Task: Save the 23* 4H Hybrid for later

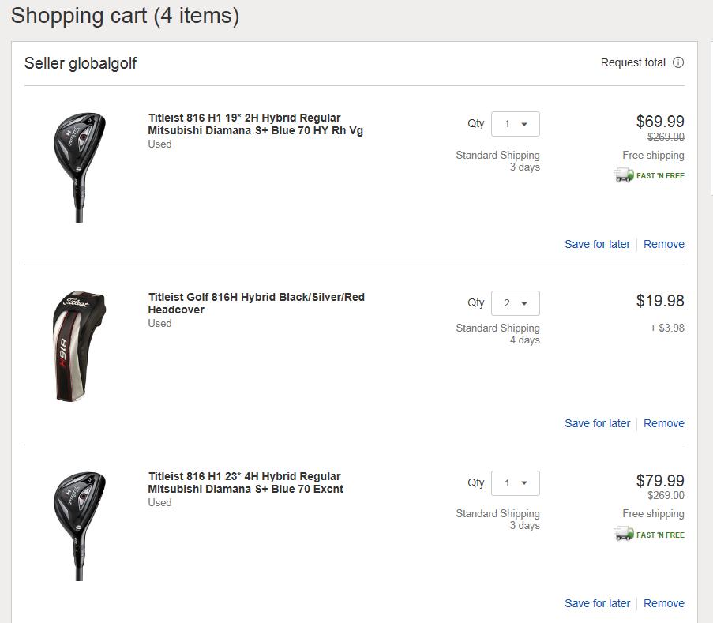Action: coord(597,603)
